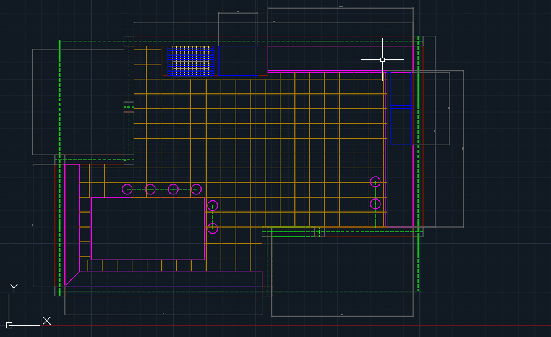
Task: Pick the lower magenta circle on the right side
Action: (375, 204)
